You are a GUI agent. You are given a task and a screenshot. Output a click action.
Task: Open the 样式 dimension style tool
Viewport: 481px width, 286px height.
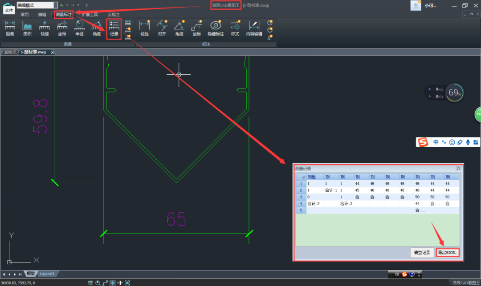(235, 28)
